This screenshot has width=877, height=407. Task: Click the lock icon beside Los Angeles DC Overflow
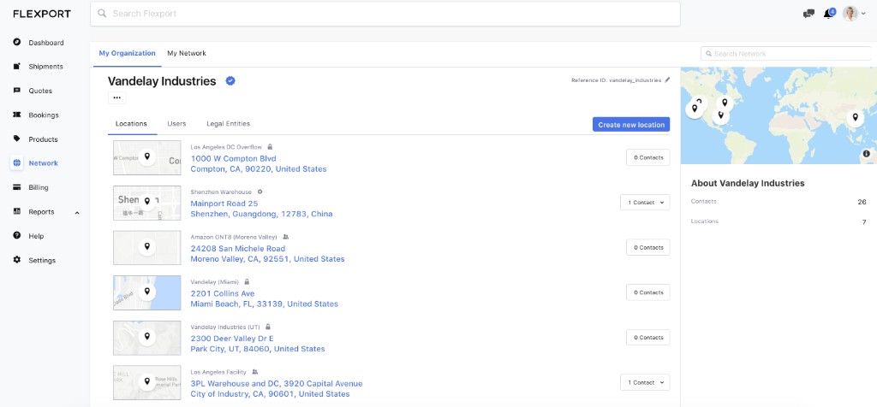point(270,147)
